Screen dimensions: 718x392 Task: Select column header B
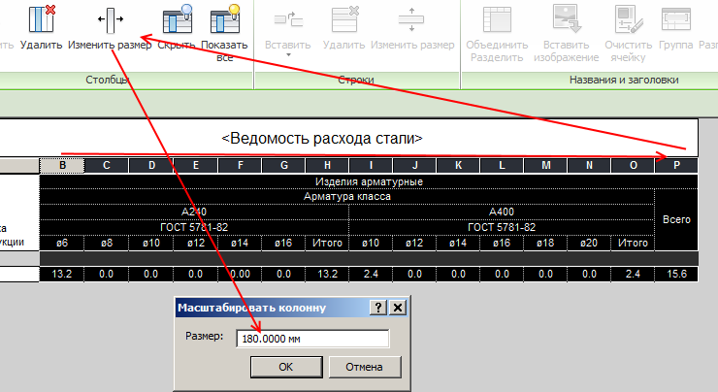point(62,165)
